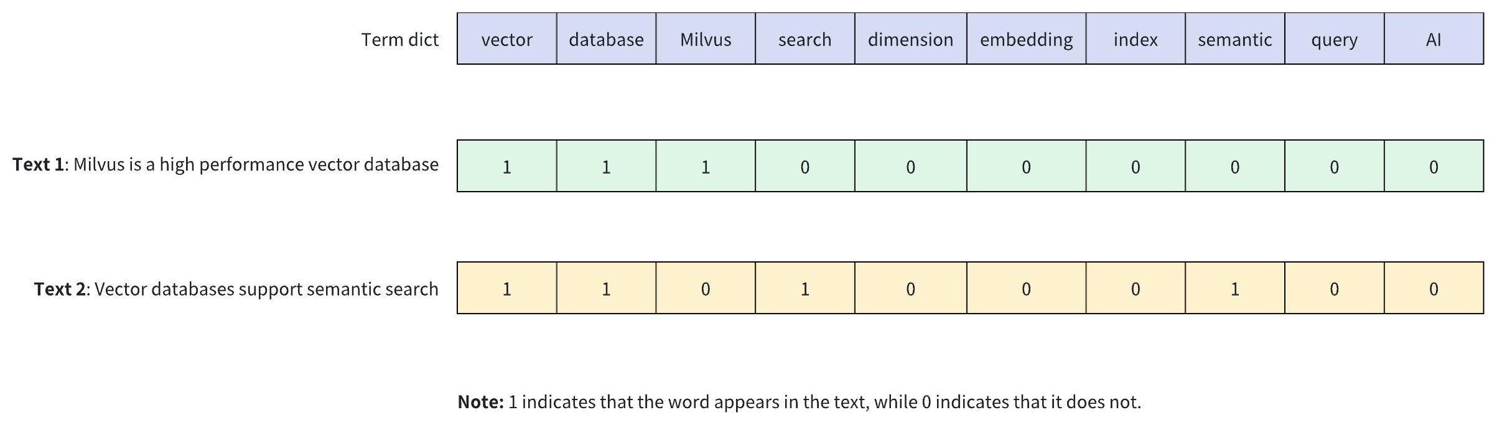Click the 'search' term cell

point(804,39)
